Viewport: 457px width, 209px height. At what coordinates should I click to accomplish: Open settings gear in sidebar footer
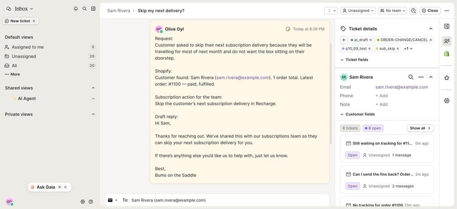click(x=82, y=201)
